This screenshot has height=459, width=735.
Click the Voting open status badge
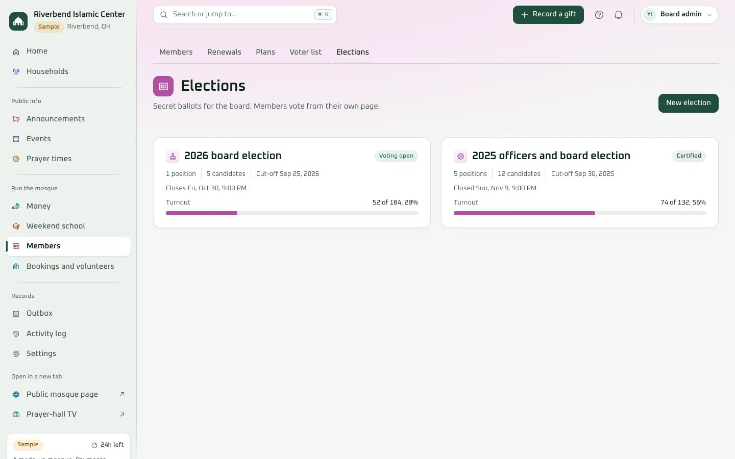click(396, 156)
